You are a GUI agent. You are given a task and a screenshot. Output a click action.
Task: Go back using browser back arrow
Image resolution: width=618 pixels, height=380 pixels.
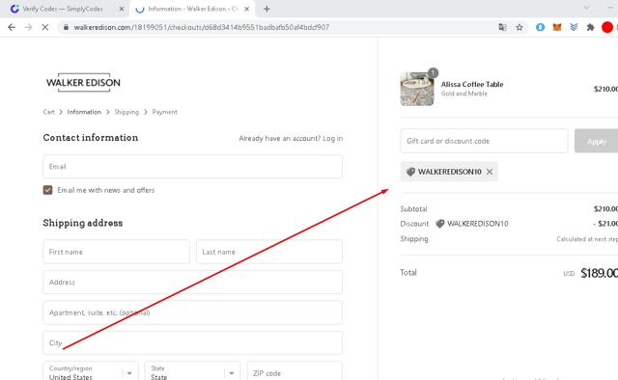(12, 27)
